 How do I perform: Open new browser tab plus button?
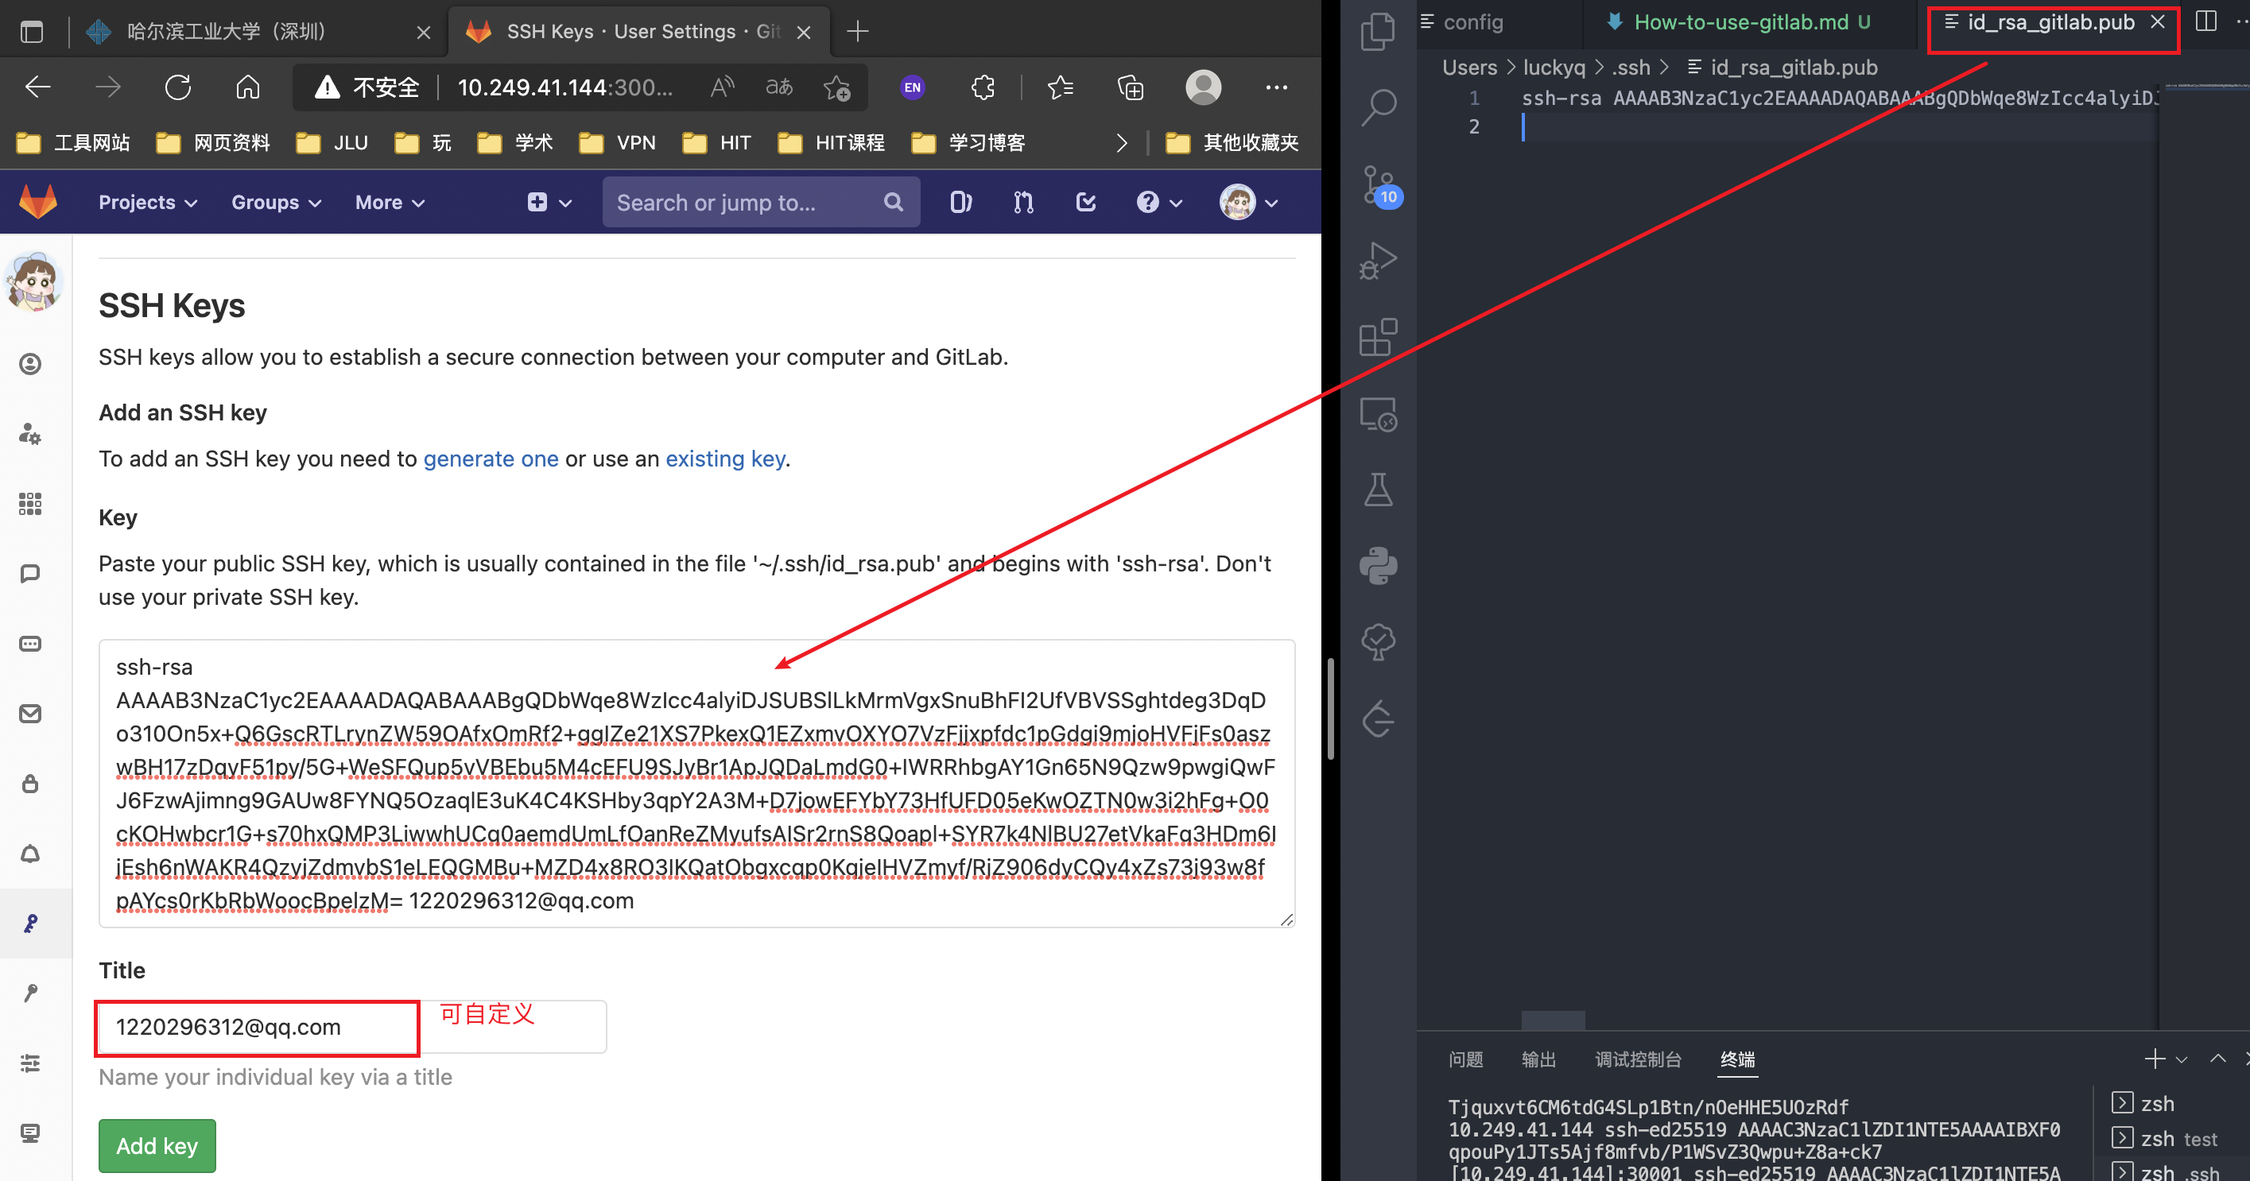pos(858,33)
